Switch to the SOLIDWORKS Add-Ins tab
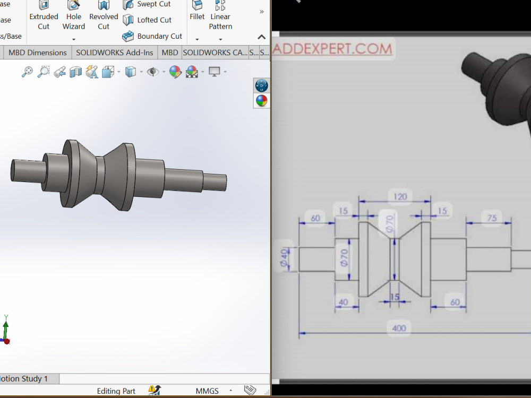The image size is (531, 398). 115,53
